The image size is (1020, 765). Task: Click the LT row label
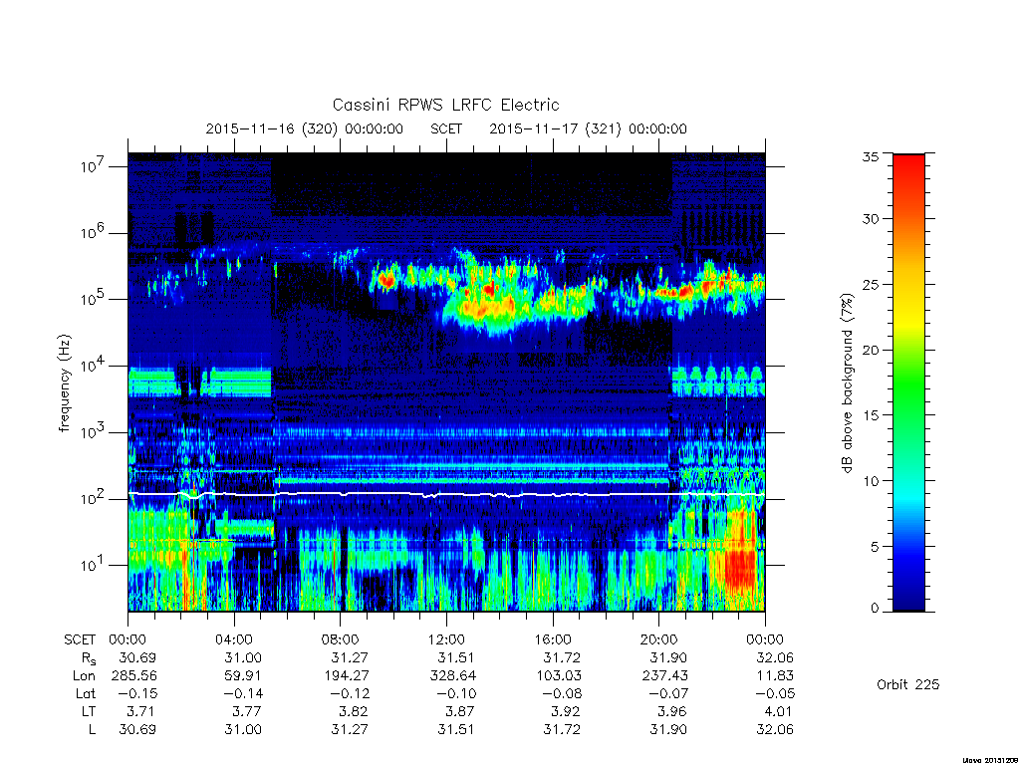(x=88, y=711)
